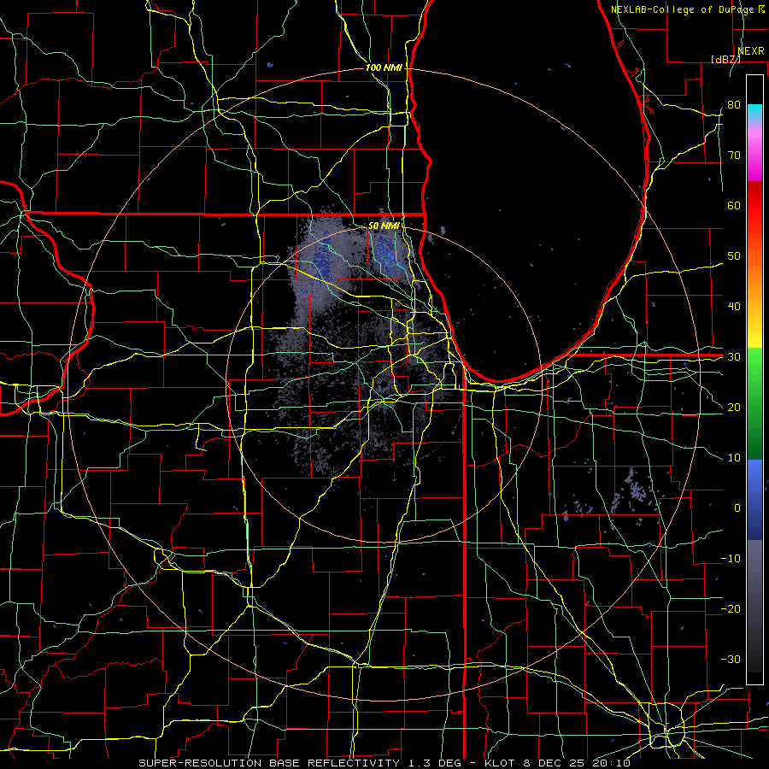769x769 pixels.
Task: Click the [dBZ] unit label
Action: coord(725,59)
